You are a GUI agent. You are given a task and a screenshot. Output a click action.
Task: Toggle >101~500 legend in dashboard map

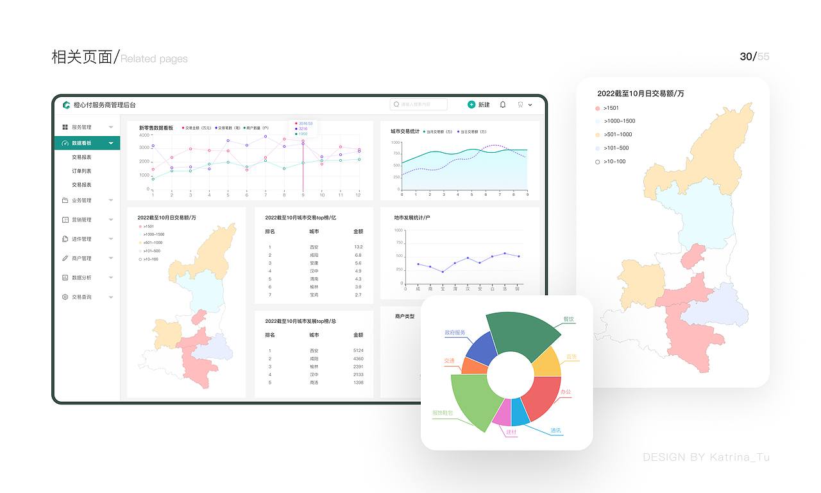pos(149,251)
